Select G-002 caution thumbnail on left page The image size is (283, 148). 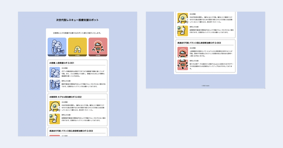pos(55,119)
